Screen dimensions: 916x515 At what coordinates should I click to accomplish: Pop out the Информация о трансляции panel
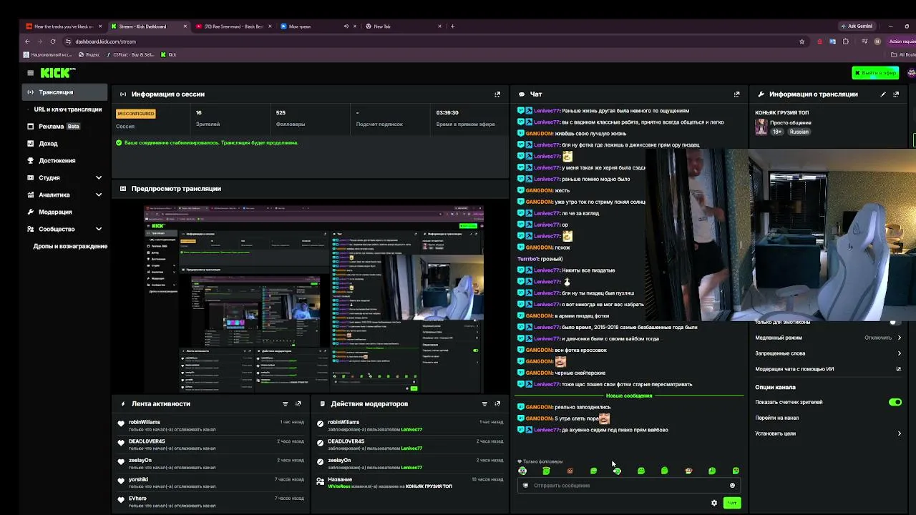[x=896, y=94]
